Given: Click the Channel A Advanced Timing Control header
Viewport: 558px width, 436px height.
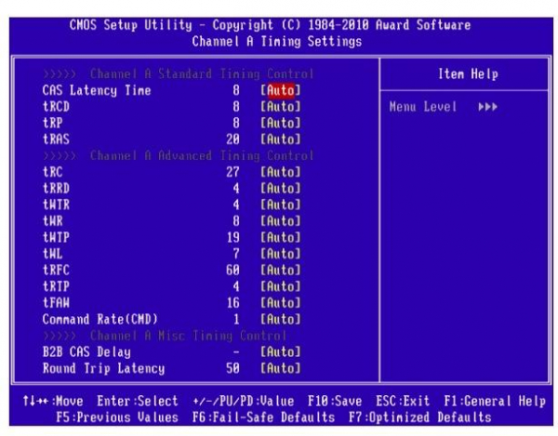Looking at the screenshot, I should (x=178, y=156).
